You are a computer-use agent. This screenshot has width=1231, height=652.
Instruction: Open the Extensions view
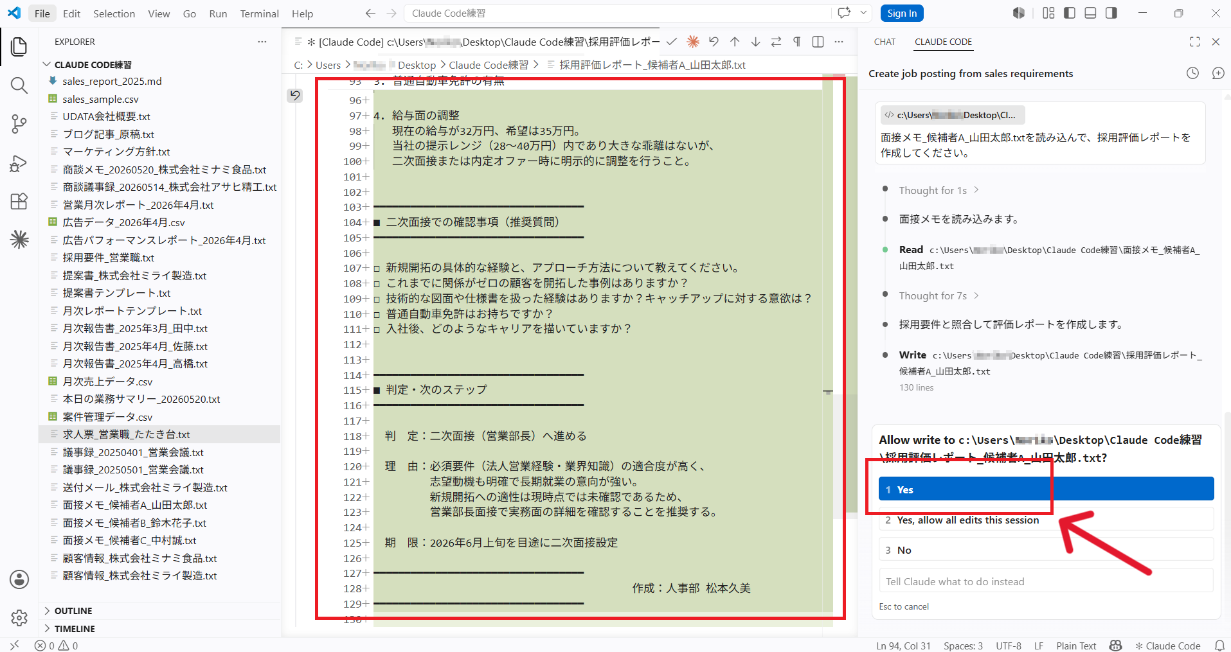(x=19, y=201)
